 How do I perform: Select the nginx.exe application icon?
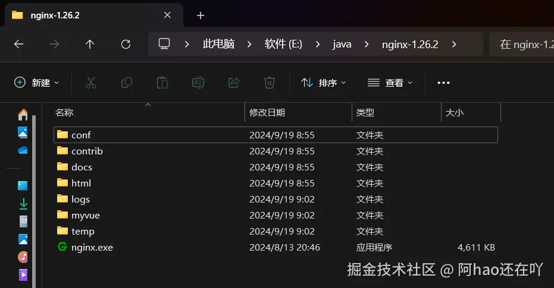point(62,247)
